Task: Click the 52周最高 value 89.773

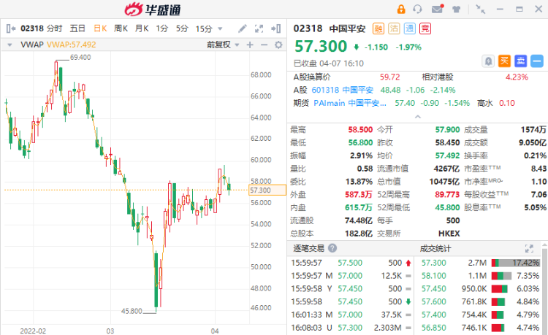Action: 447,194
